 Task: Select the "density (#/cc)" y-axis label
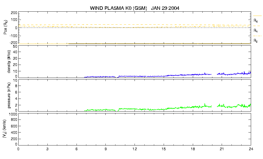(x=9, y=61)
